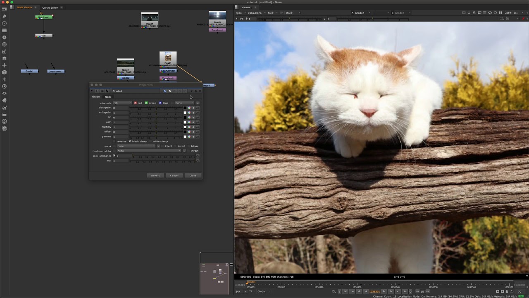
Task: Switch to the Node tab in properties
Action: tap(108, 97)
